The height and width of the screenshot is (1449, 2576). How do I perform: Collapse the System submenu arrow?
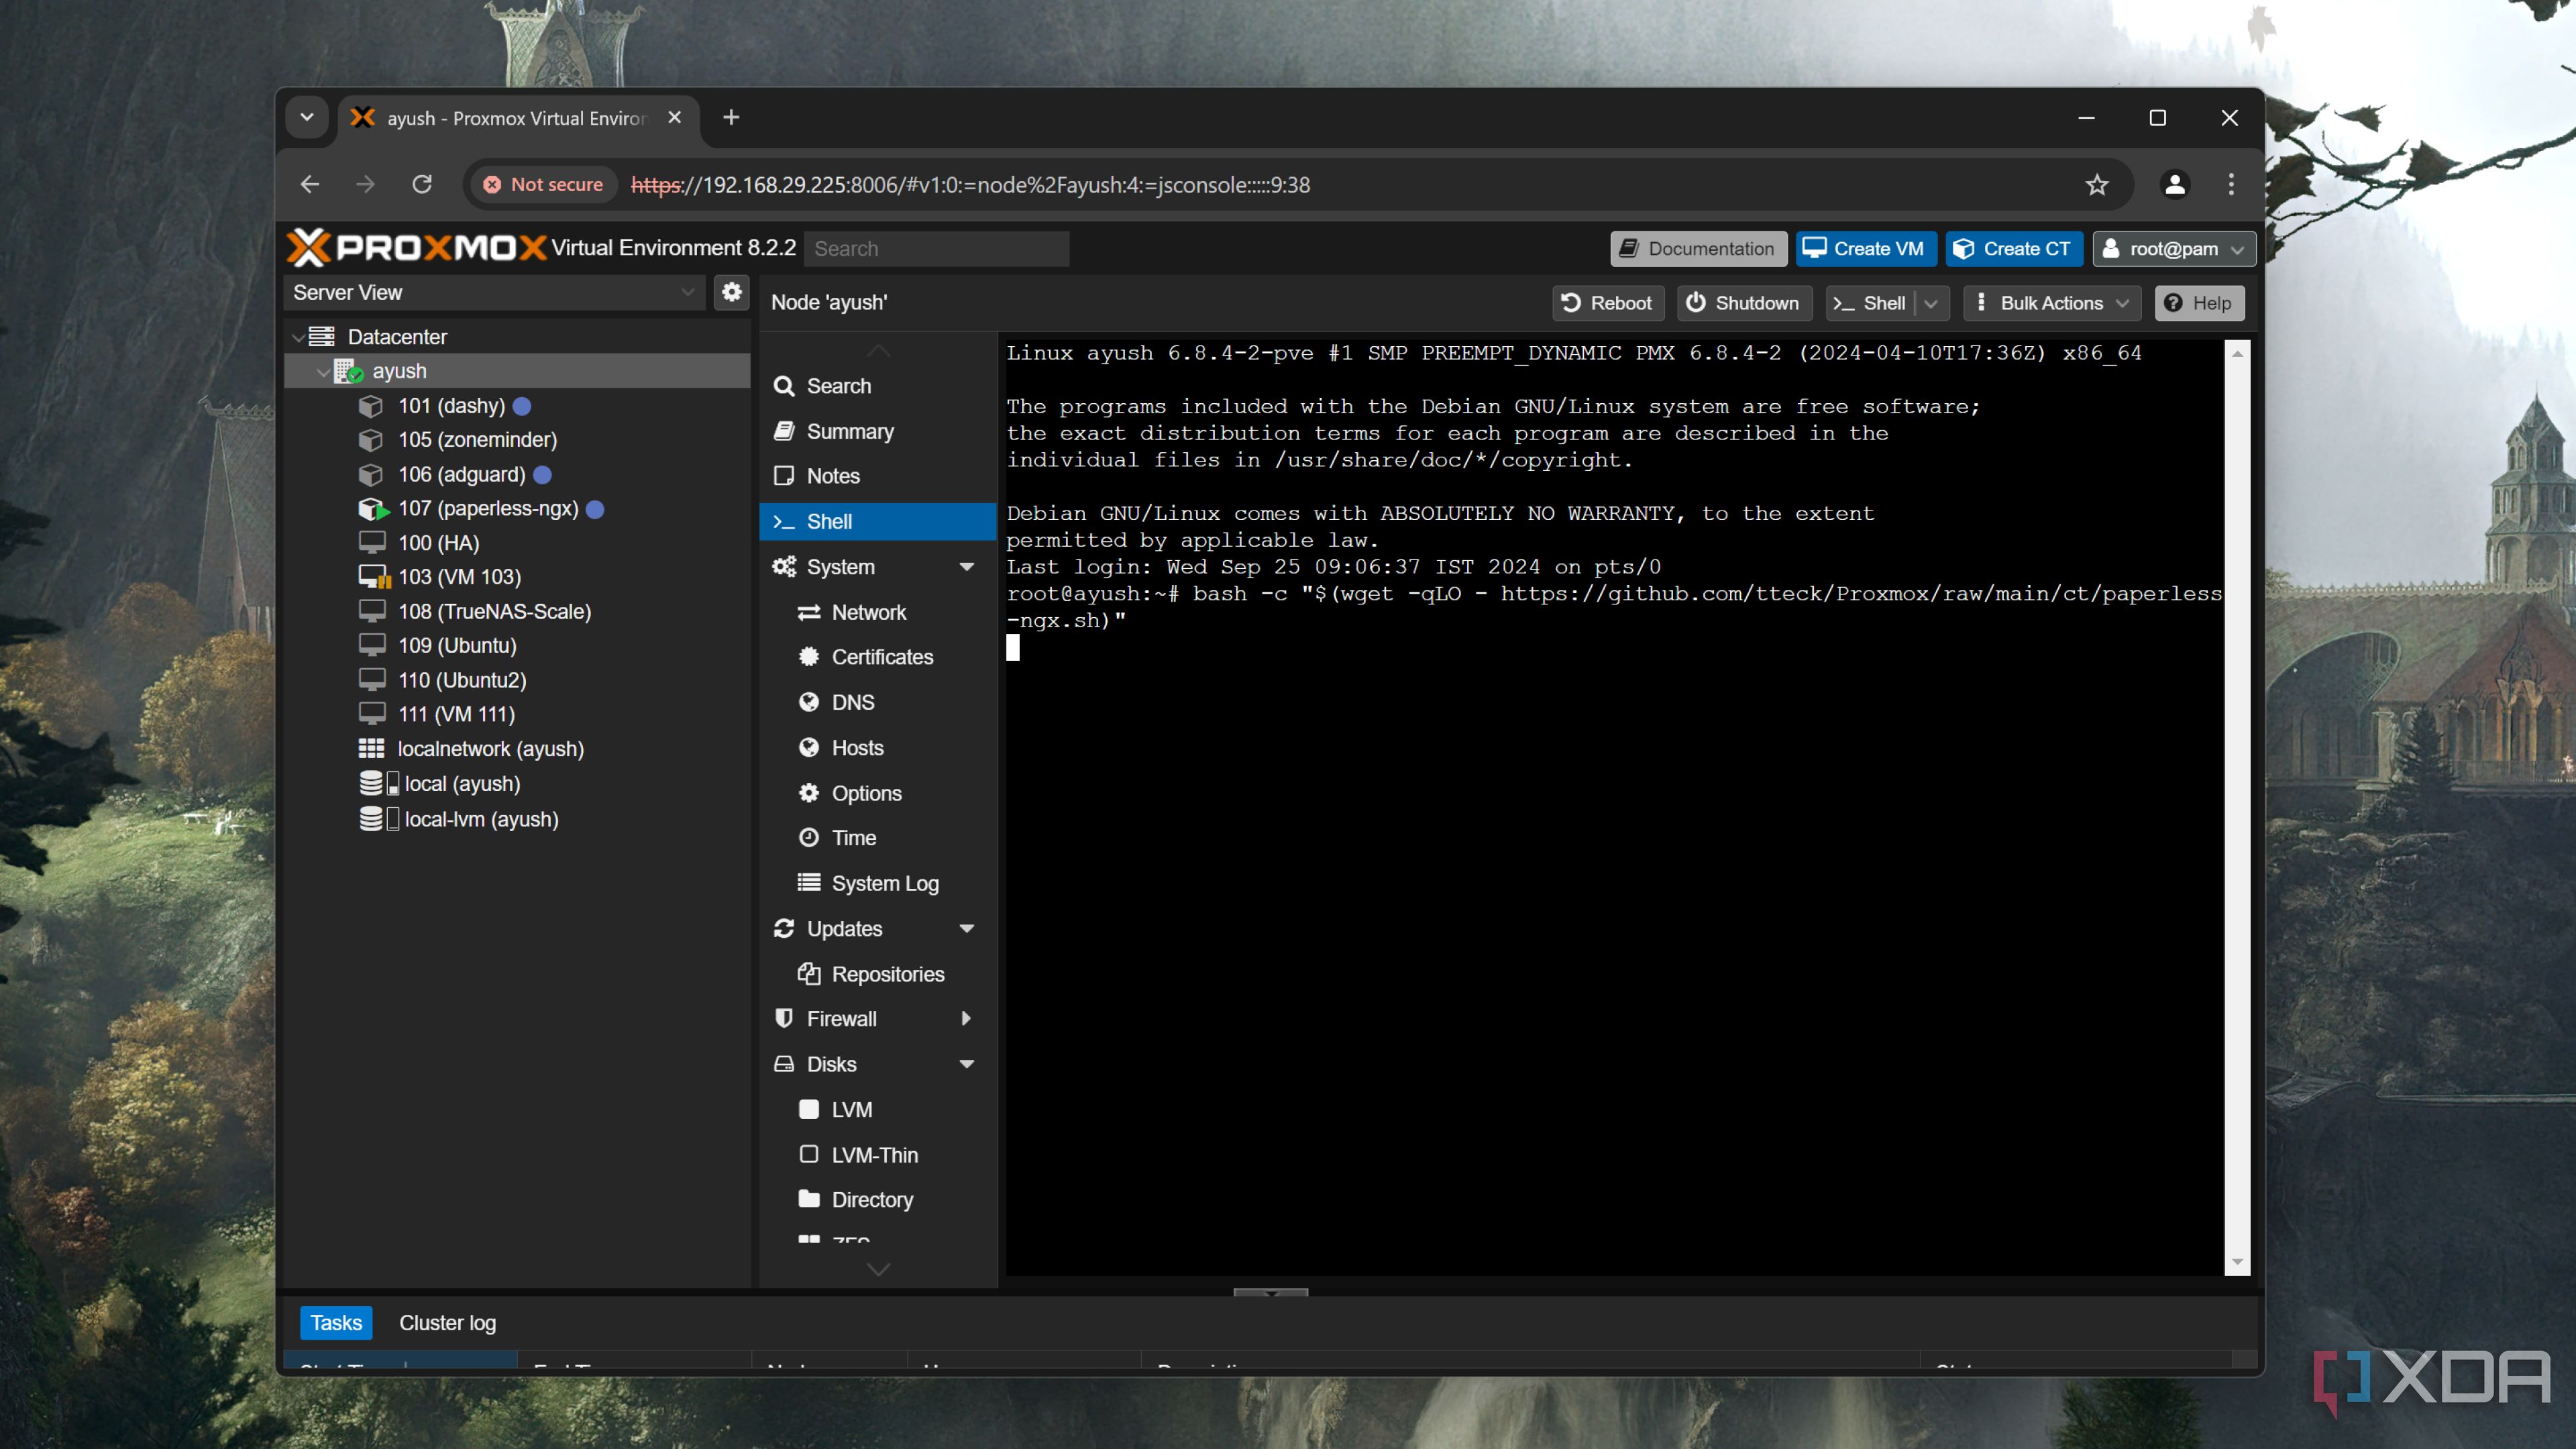point(966,567)
